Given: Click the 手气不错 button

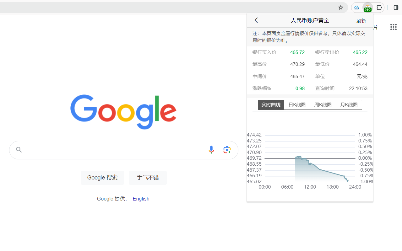Looking at the screenshot, I should [x=148, y=178].
